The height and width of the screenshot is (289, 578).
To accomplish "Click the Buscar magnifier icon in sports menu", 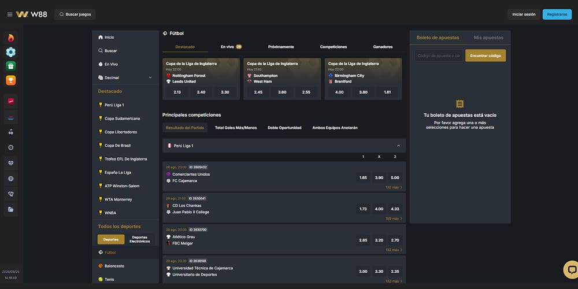I will [x=100, y=50].
